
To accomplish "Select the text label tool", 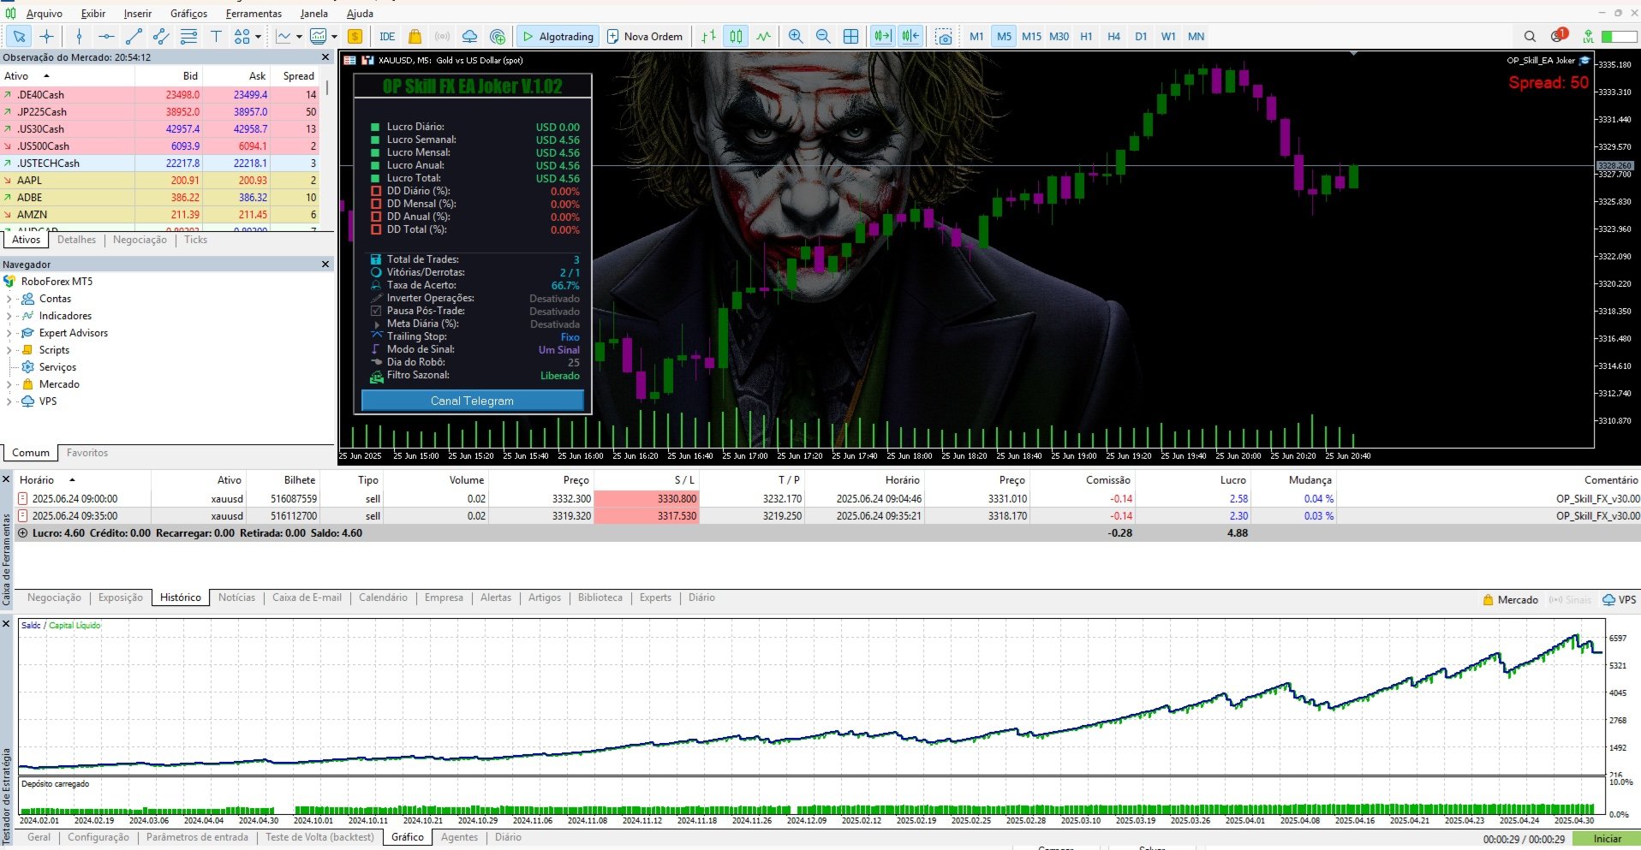I will pyautogui.click(x=216, y=36).
